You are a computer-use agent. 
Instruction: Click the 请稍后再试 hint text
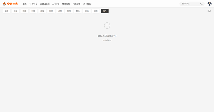coord(107,41)
